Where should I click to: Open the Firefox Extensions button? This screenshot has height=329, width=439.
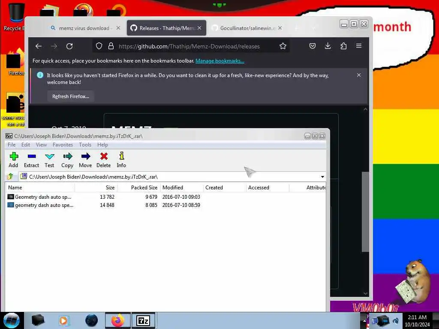coord(343,46)
